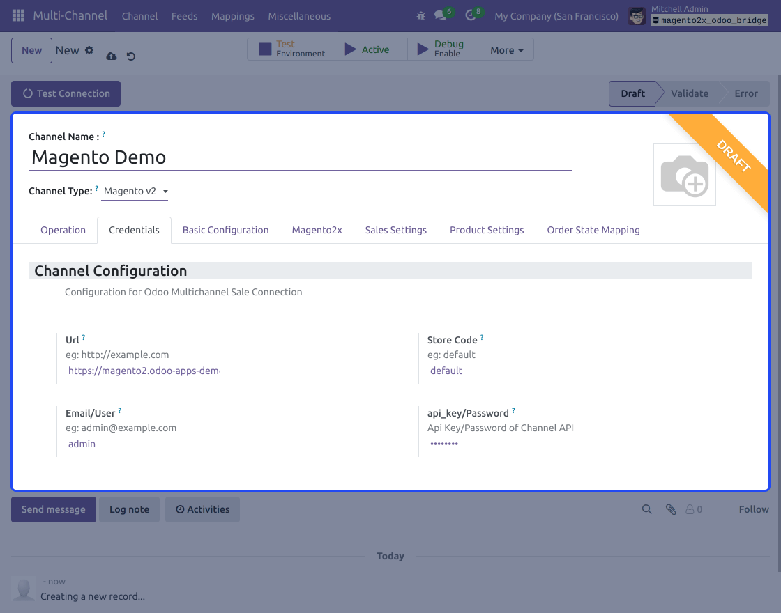Click the magento2x_odoo_bridge database label
This screenshot has width=781, height=613.
click(x=710, y=20)
